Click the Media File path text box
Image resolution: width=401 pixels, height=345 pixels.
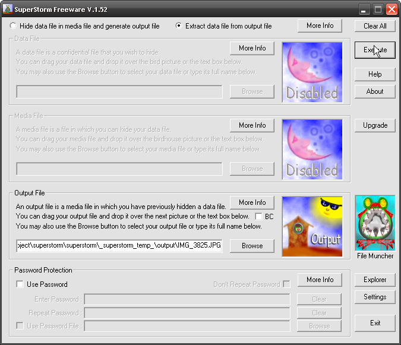(119, 169)
